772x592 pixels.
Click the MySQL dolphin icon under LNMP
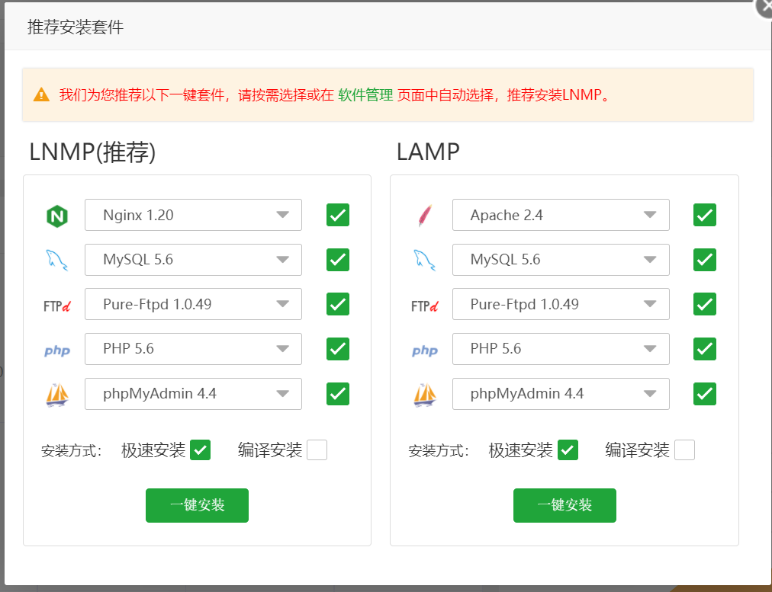click(x=57, y=259)
